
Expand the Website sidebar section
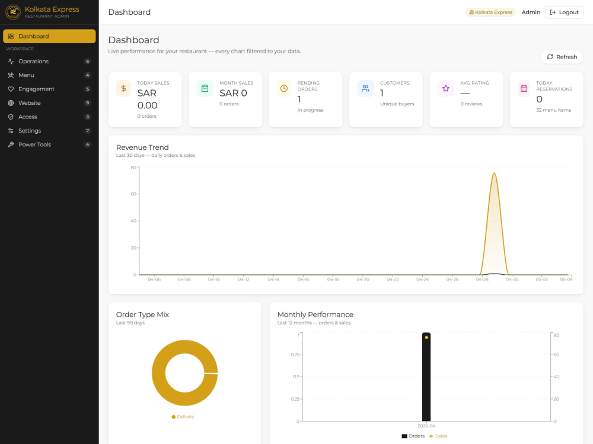(x=49, y=102)
